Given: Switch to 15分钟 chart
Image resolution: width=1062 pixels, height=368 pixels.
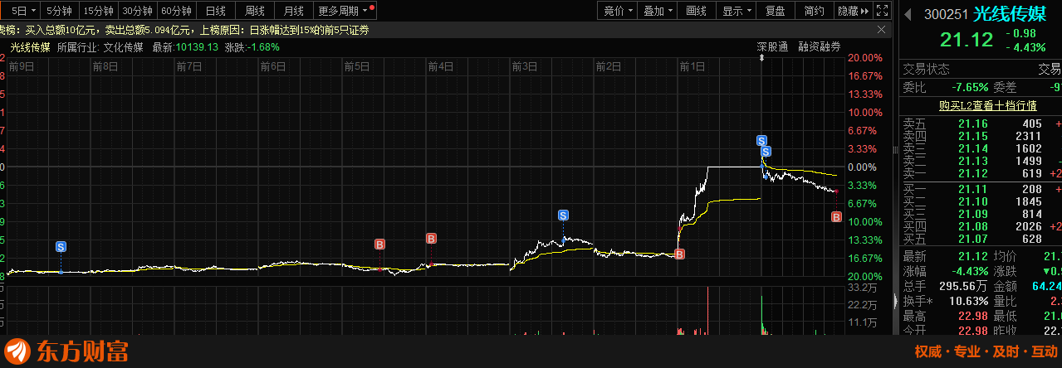Looking at the screenshot, I should pyautogui.click(x=99, y=11).
